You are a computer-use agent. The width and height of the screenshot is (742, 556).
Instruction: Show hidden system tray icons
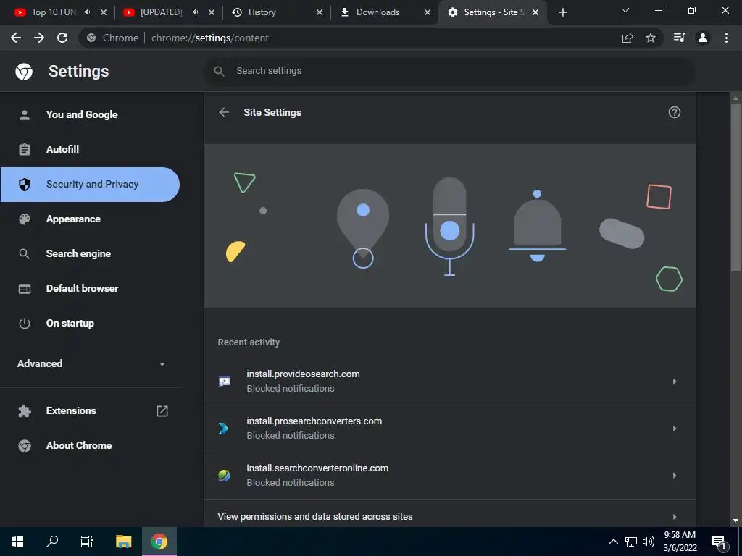coord(613,542)
